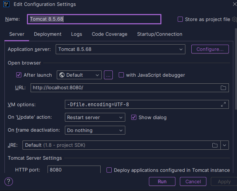Click the folder icon in the URL field
Viewport: 237px width, 191px height.
tap(223, 88)
